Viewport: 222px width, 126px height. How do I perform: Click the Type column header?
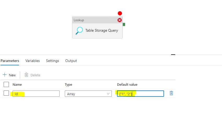point(68,85)
